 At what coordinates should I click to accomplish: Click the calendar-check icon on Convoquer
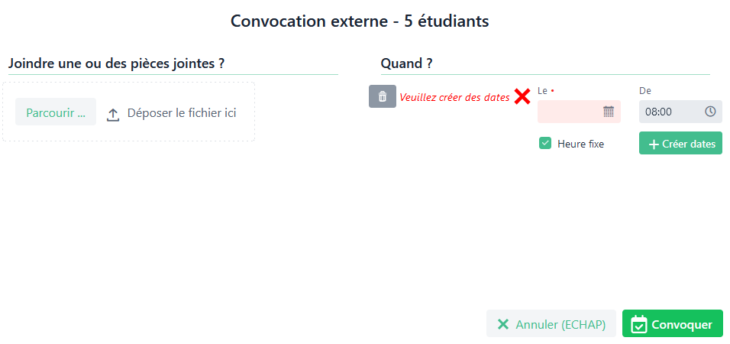click(x=639, y=324)
